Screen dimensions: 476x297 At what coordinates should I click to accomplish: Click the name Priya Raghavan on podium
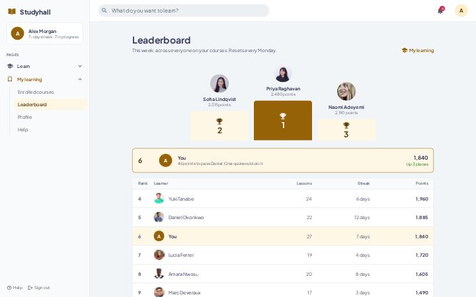(x=283, y=89)
